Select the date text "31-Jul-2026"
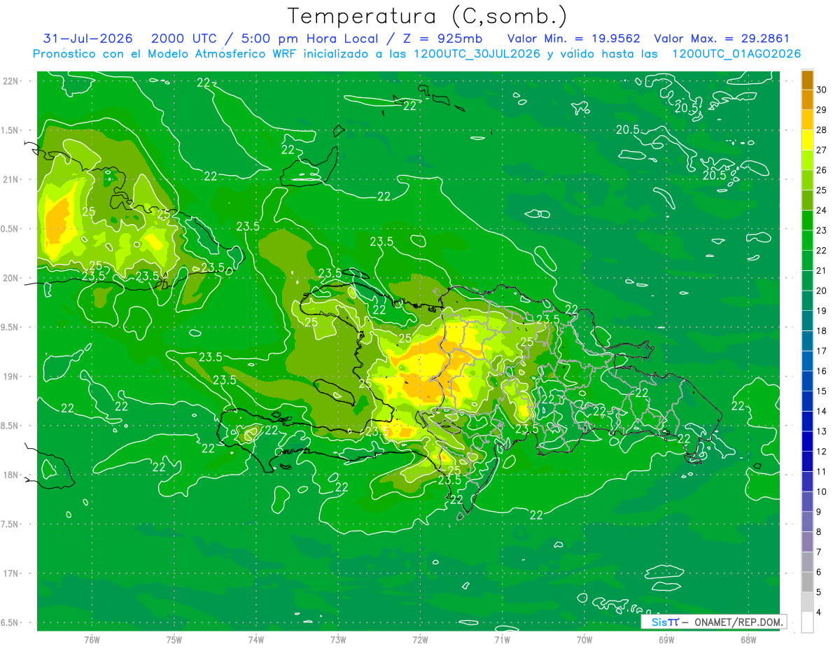The image size is (840, 649). (87, 39)
